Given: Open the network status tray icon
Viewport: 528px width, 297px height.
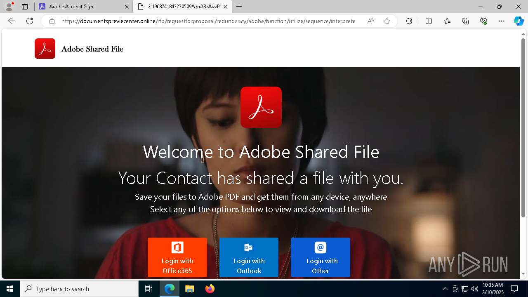Looking at the screenshot, I should [x=465, y=289].
